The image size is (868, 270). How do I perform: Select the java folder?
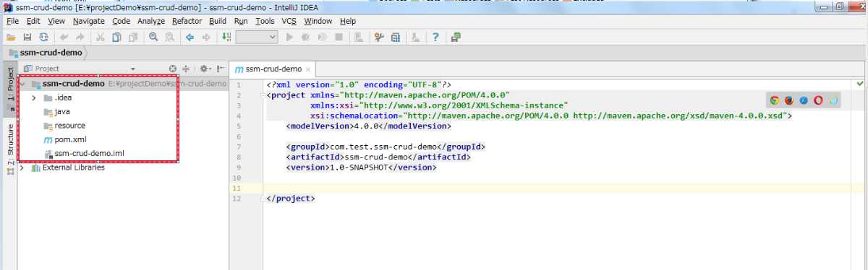point(62,111)
